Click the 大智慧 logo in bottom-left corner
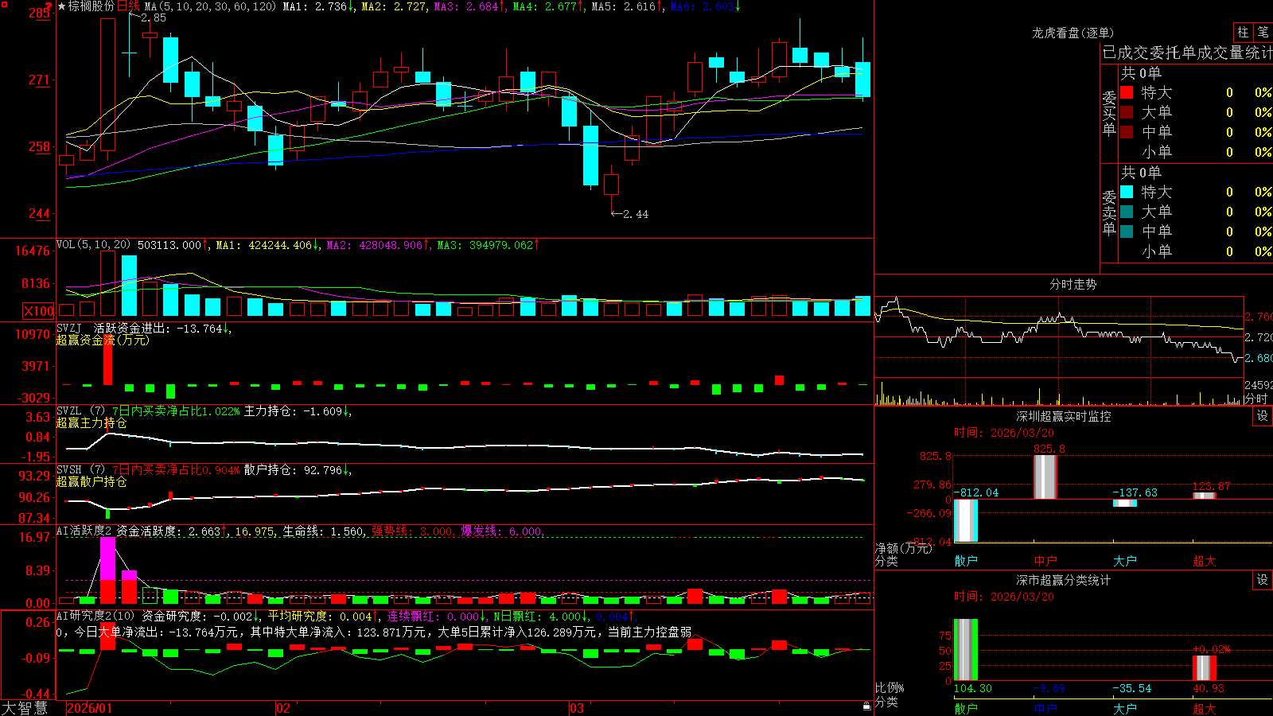 tap(25, 707)
